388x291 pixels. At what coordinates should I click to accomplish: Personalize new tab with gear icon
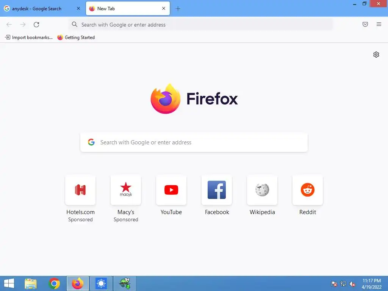coord(376,55)
